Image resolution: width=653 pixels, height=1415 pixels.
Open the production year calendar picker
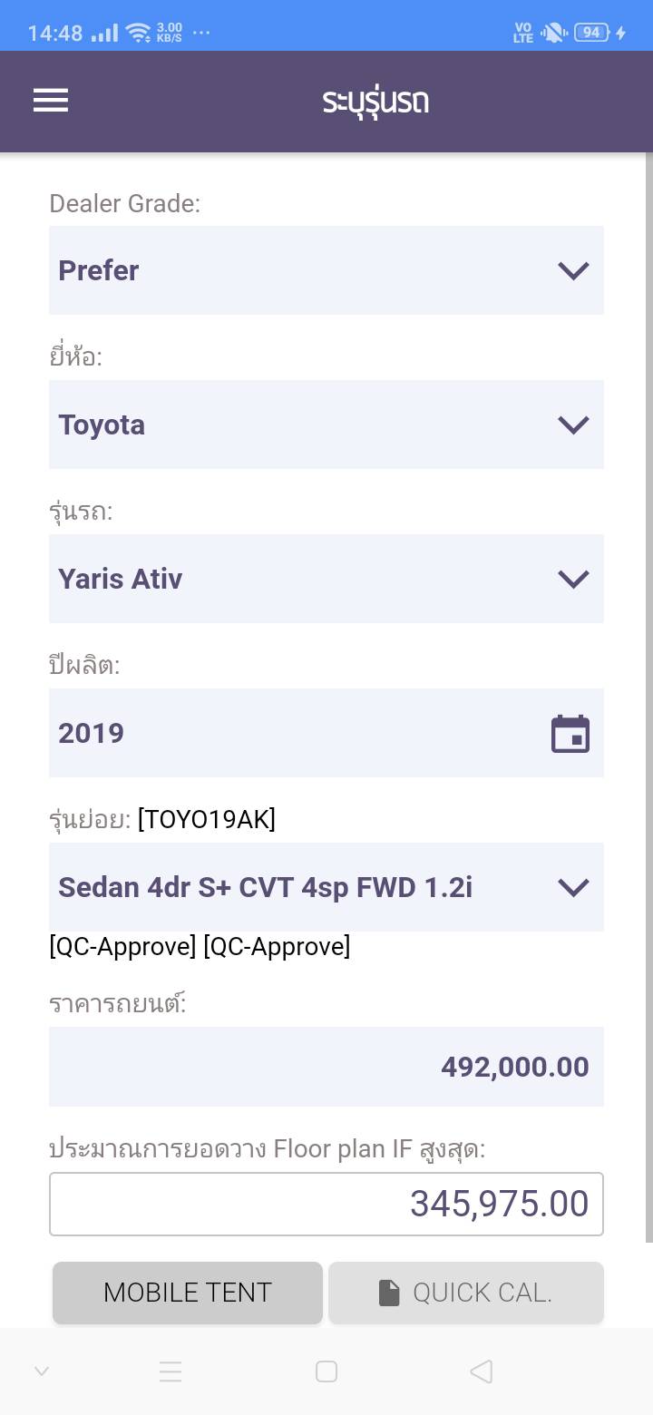(x=570, y=734)
